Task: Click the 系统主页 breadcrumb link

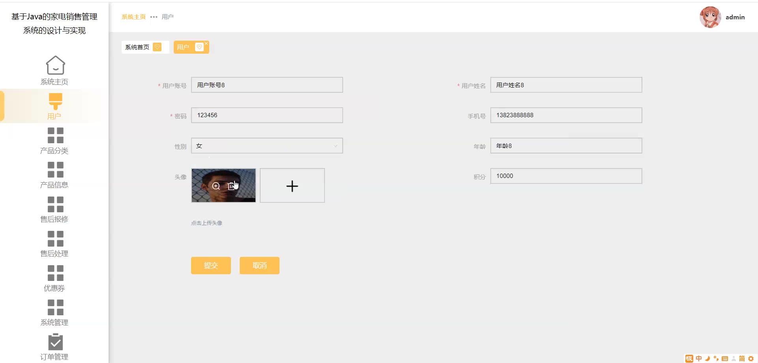Action: 133,17
